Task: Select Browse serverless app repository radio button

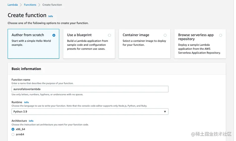Action: point(221,35)
